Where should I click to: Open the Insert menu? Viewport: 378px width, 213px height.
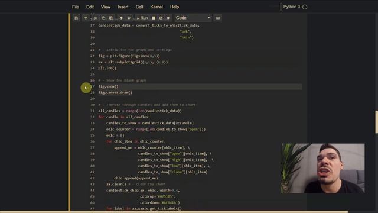(x=123, y=7)
